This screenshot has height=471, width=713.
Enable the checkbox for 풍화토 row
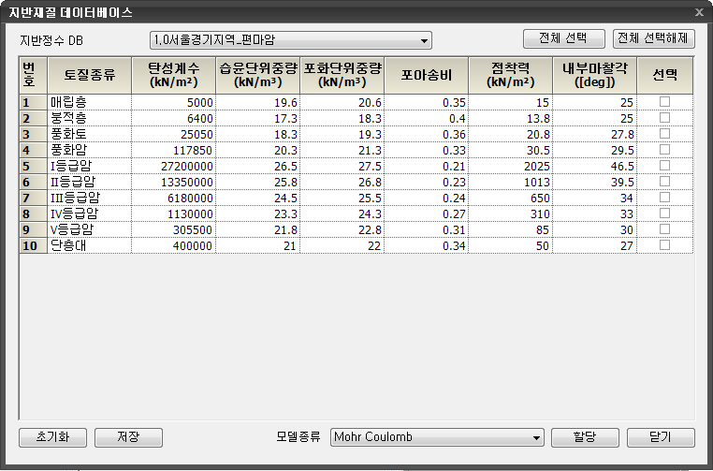(664, 134)
